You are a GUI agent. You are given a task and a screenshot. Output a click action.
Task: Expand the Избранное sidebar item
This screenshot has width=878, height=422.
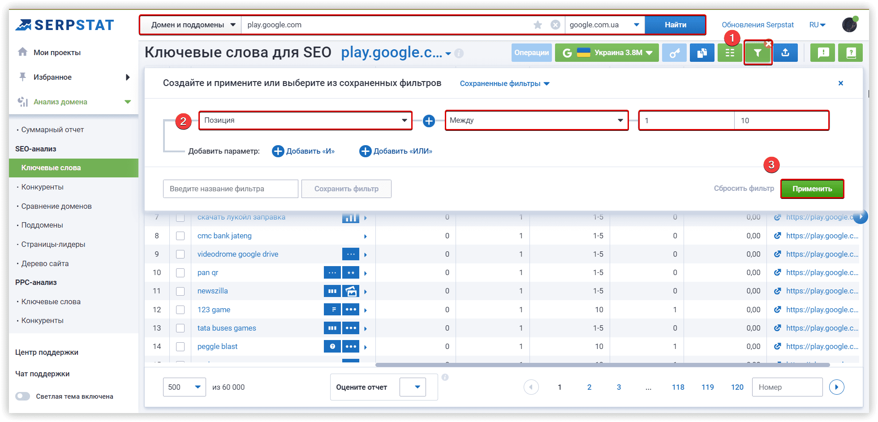click(73, 77)
